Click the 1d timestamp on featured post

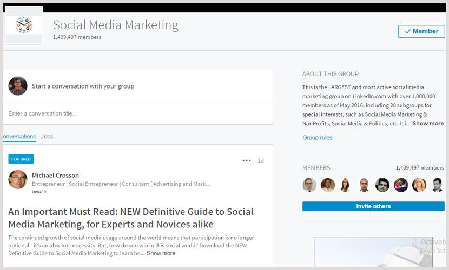261,160
